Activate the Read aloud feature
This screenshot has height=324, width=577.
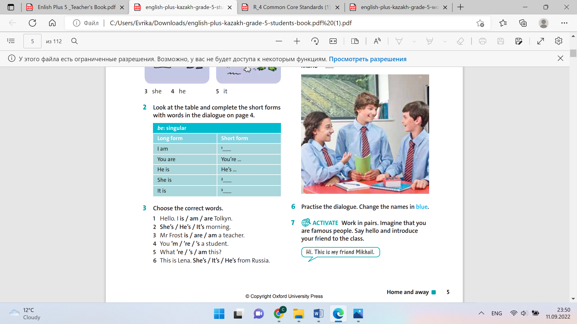[377, 41]
